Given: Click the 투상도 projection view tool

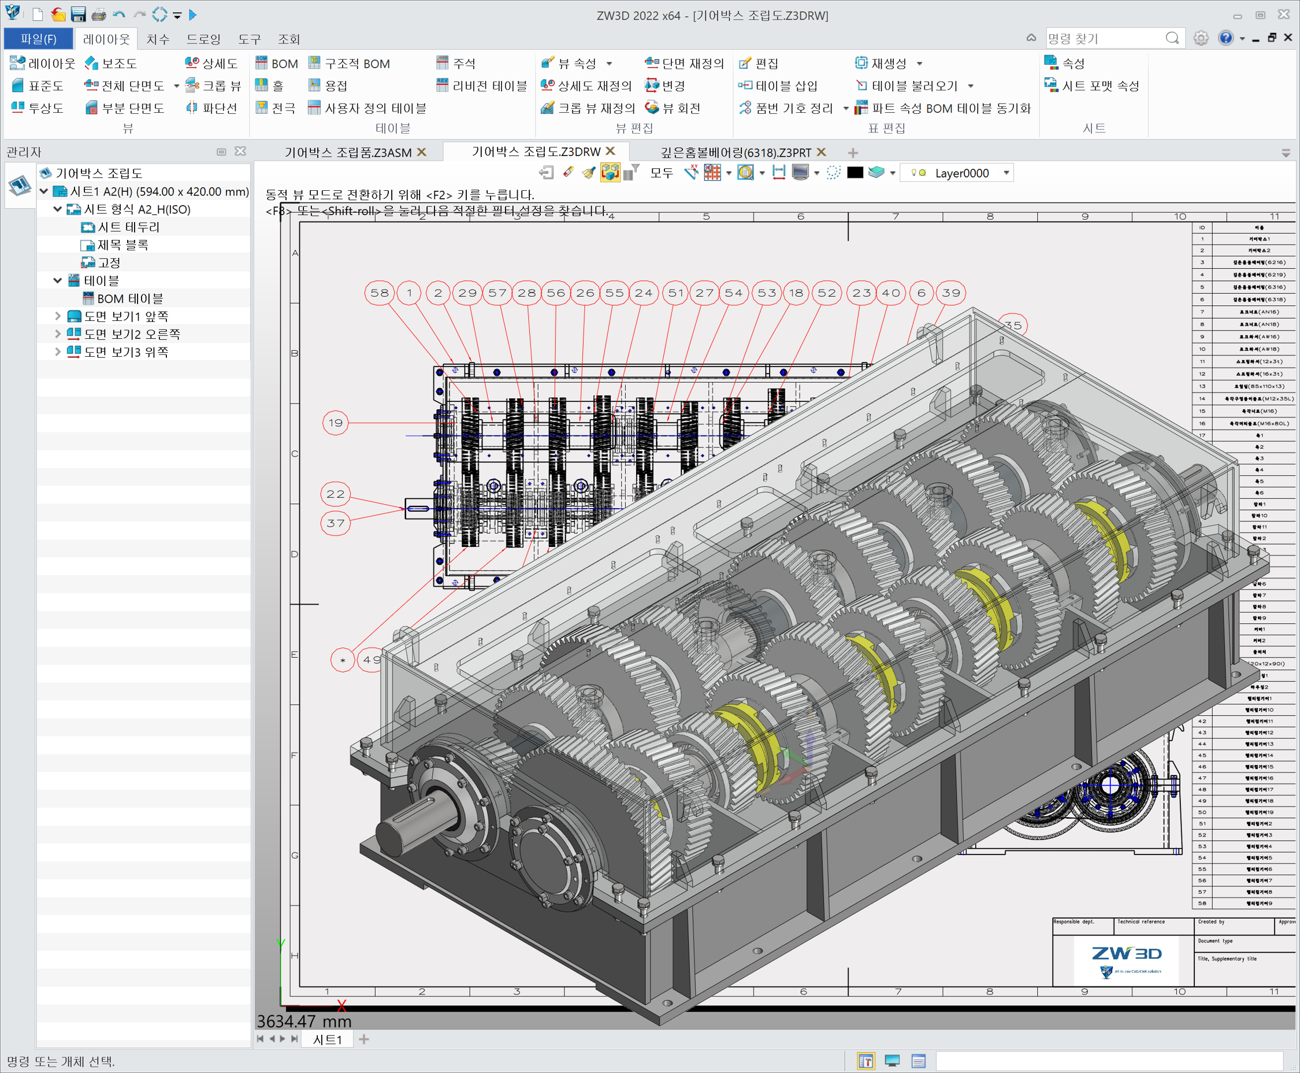Looking at the screenshot, I should click(38, 108).
